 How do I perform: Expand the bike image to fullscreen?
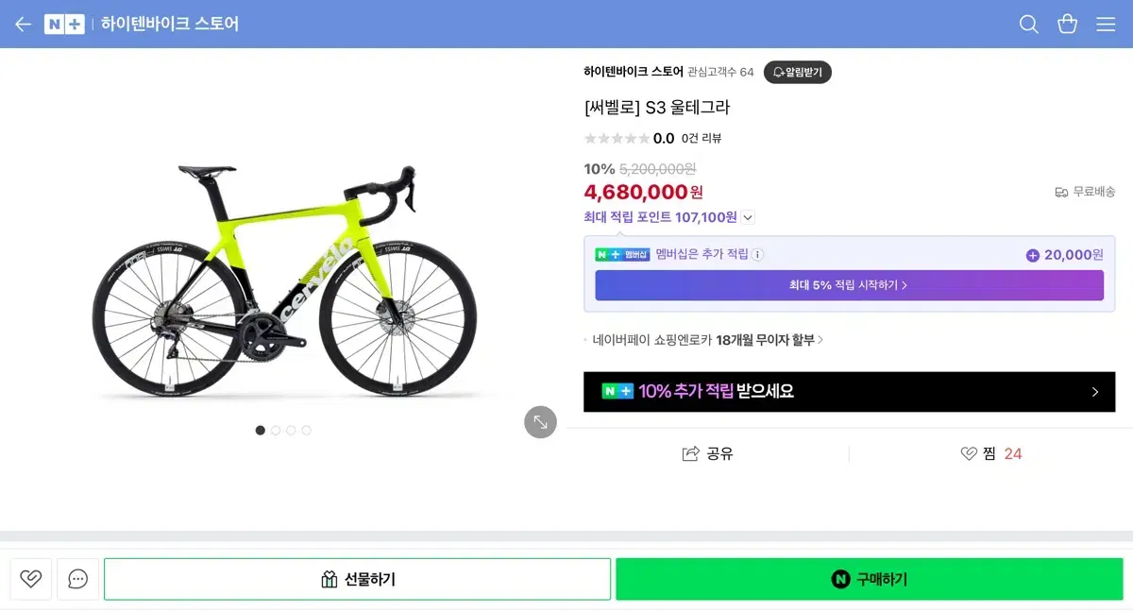point(540,422)
